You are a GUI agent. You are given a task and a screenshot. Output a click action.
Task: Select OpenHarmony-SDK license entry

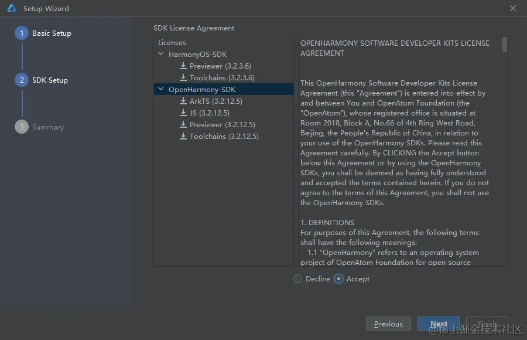pos(224,89)
